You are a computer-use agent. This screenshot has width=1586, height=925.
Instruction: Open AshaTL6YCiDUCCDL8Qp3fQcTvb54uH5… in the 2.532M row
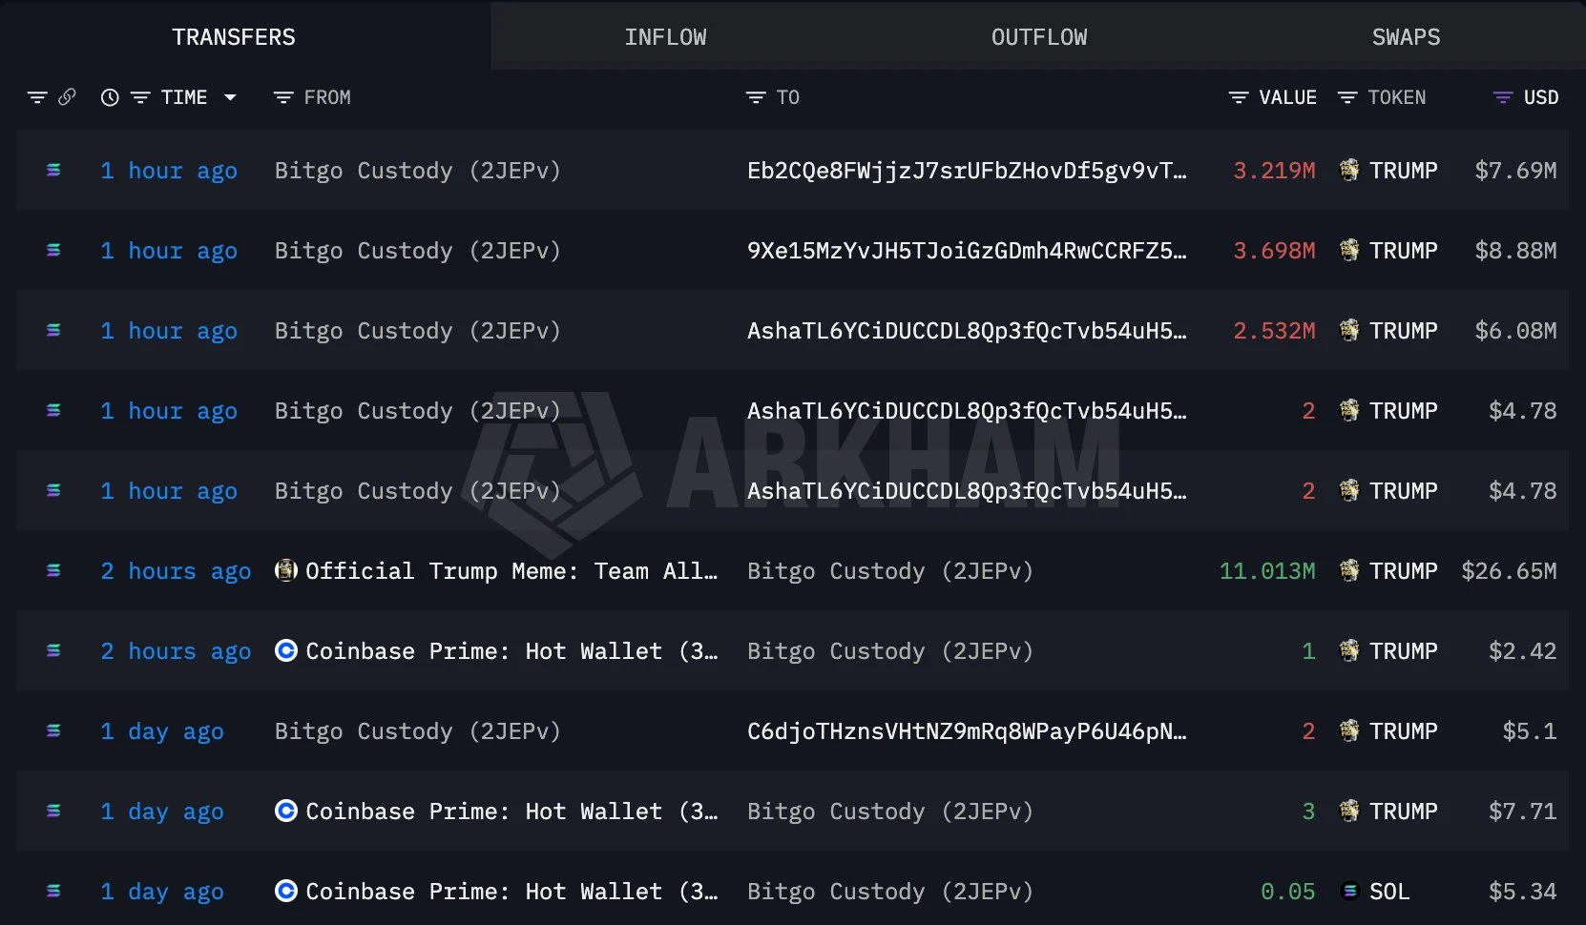(x=967, y=331)
